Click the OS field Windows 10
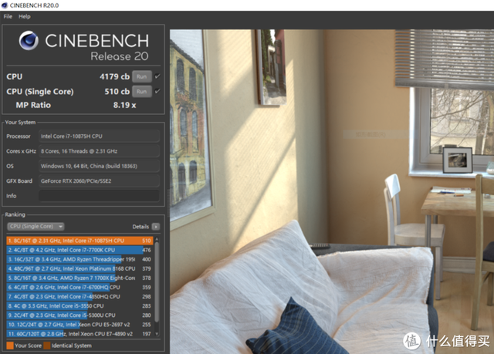This screenshot has width=494, height=354. [x=99, y=166]
